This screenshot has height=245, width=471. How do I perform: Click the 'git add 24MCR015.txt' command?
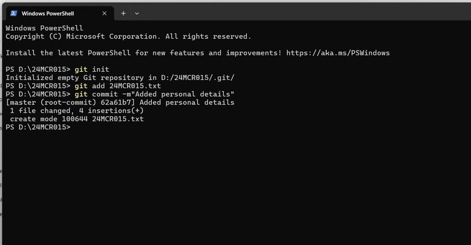coord(118,86)
